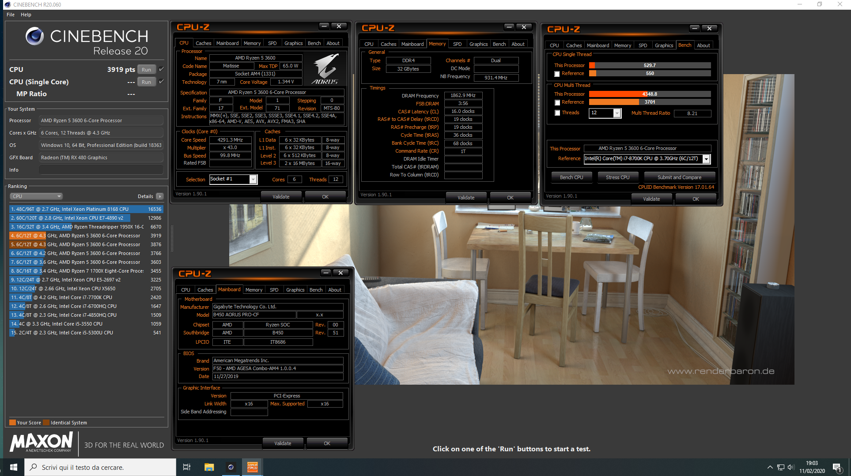Open notification center icon
This screenshot has width=851, height=476.
[836, 467]
